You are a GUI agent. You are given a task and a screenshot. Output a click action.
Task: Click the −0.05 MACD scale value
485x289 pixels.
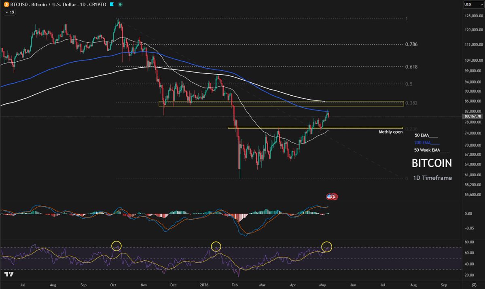[469, 228]
